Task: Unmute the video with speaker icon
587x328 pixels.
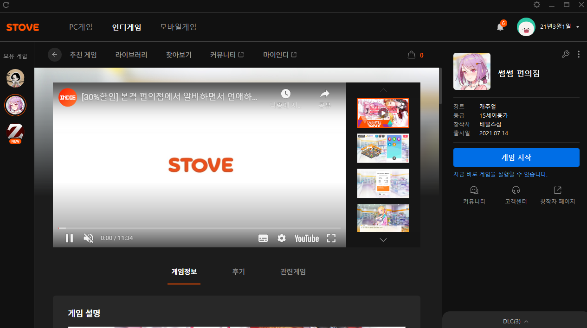Action: (x=88, y=238)
